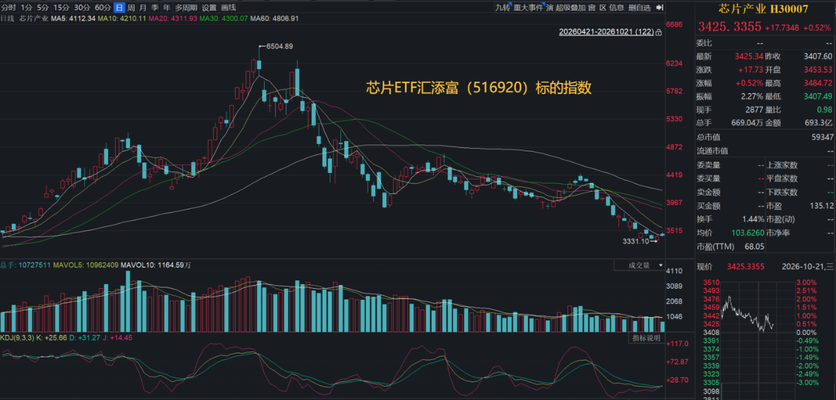Click the 6504.89 peak price label
This screenshot has width=836, height=400.
[280, 46]
